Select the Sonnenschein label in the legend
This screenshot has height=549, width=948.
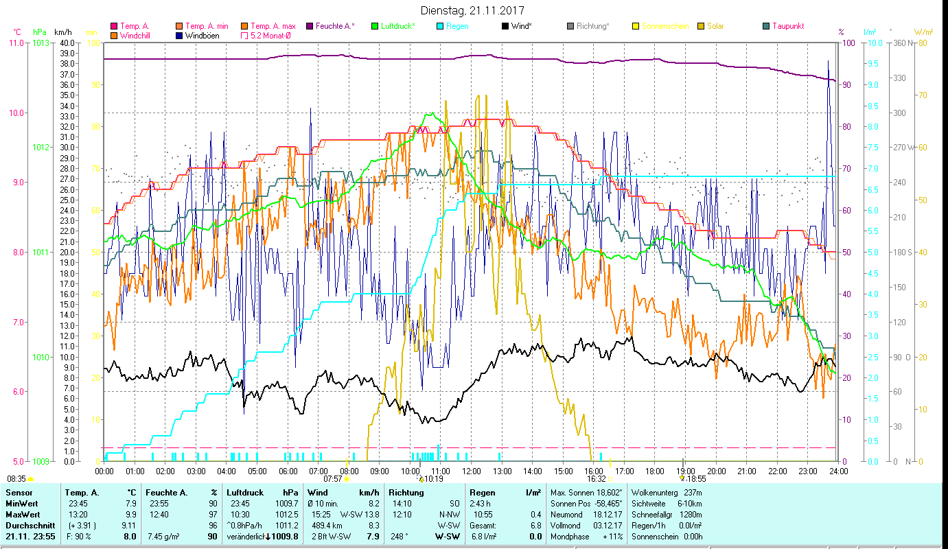666,26
